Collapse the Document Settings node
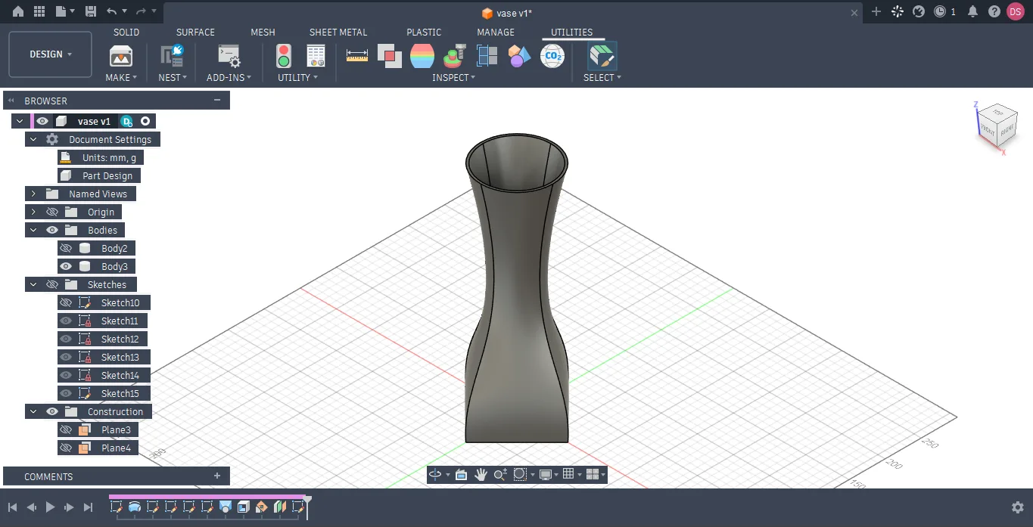The height and width of the screenshot is (527, 1033). click(33, 139)
